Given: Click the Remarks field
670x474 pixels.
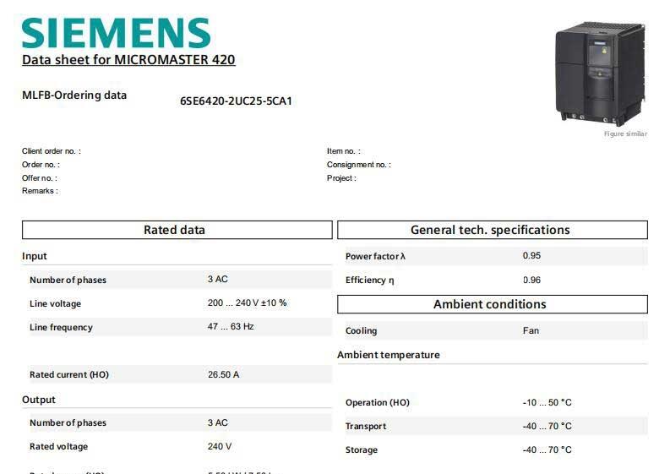Looking at the screenshot, I should click(40, 191).
